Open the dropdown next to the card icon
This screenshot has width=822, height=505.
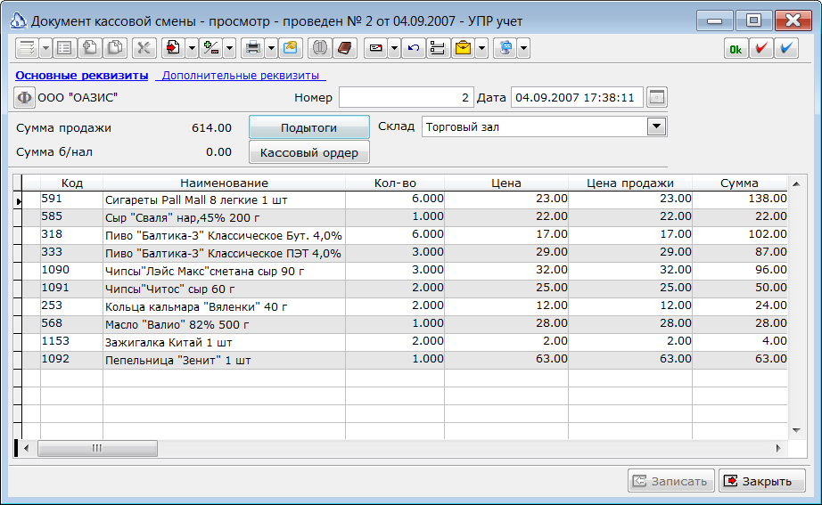pos(394,48)
